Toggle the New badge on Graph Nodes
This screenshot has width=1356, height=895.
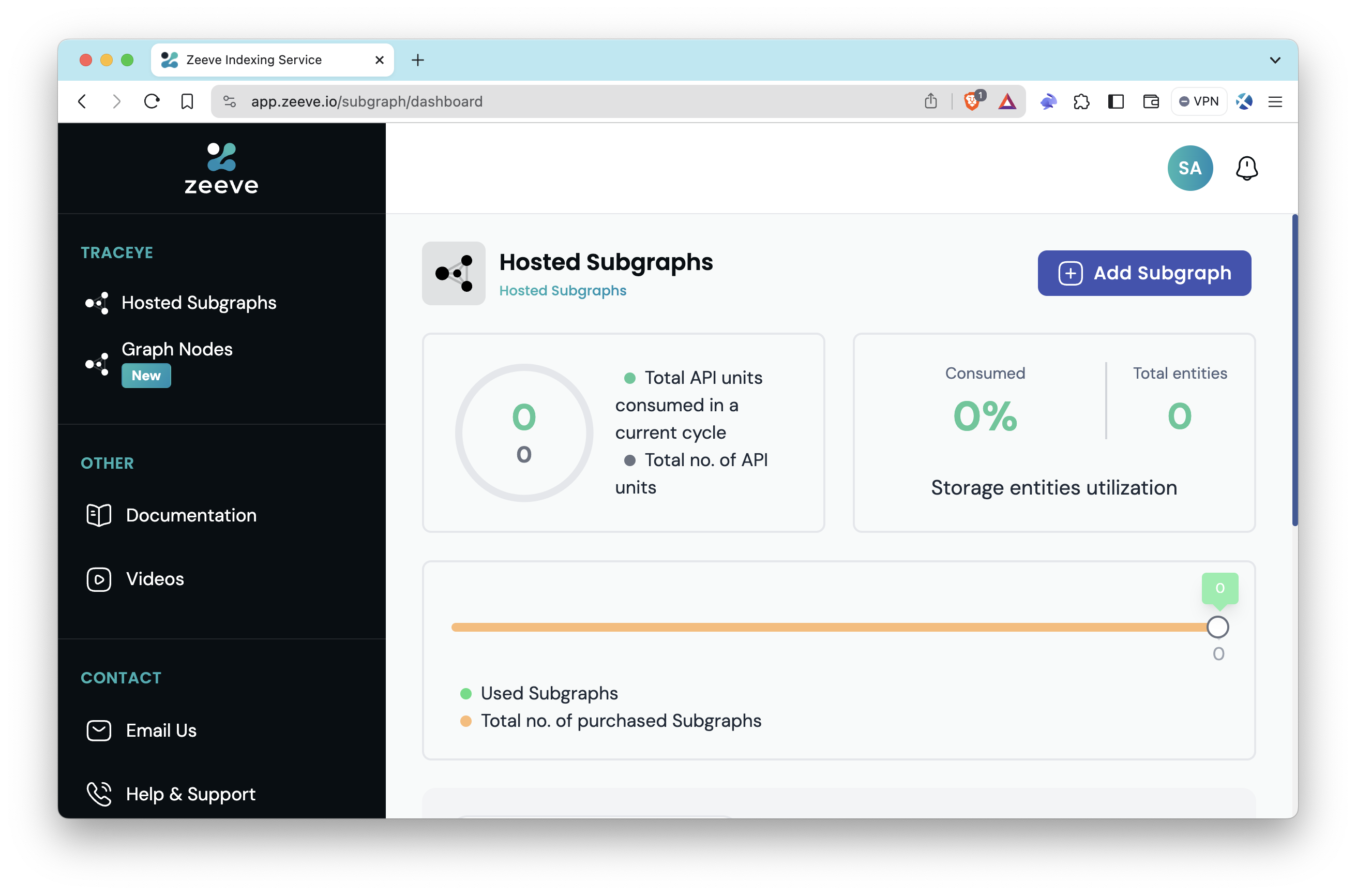[x=146, y=376]
